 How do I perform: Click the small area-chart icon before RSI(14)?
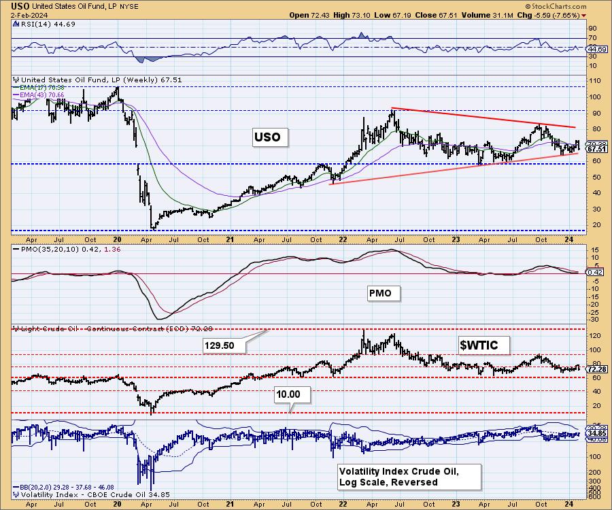pos(16,24)
